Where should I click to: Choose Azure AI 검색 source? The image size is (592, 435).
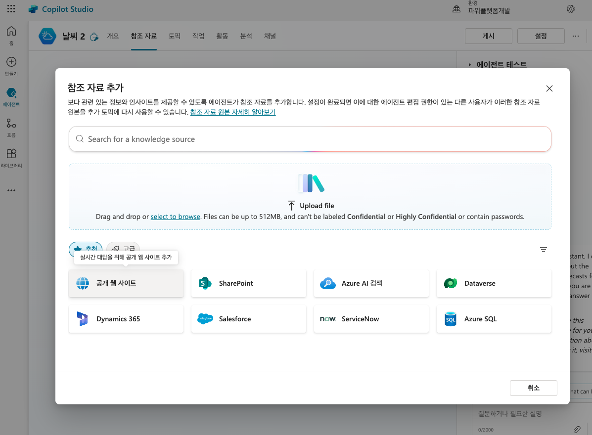[371, 283]
